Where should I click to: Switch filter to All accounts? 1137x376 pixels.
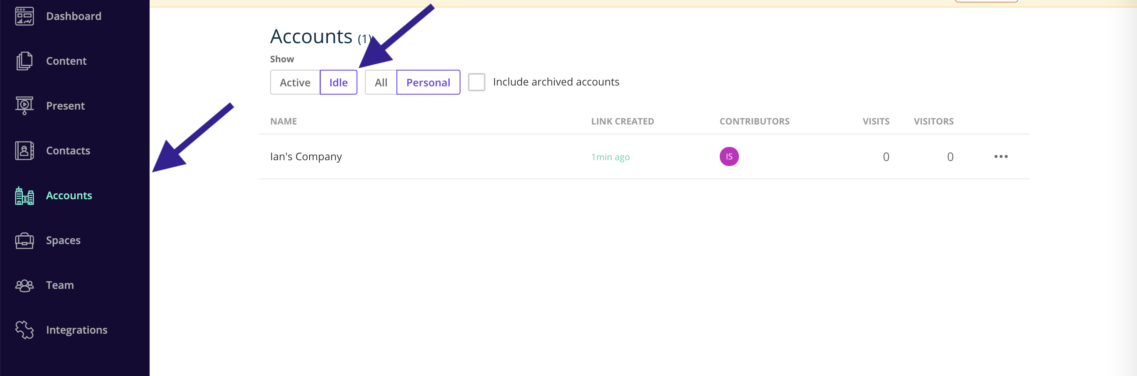point(381,83)
